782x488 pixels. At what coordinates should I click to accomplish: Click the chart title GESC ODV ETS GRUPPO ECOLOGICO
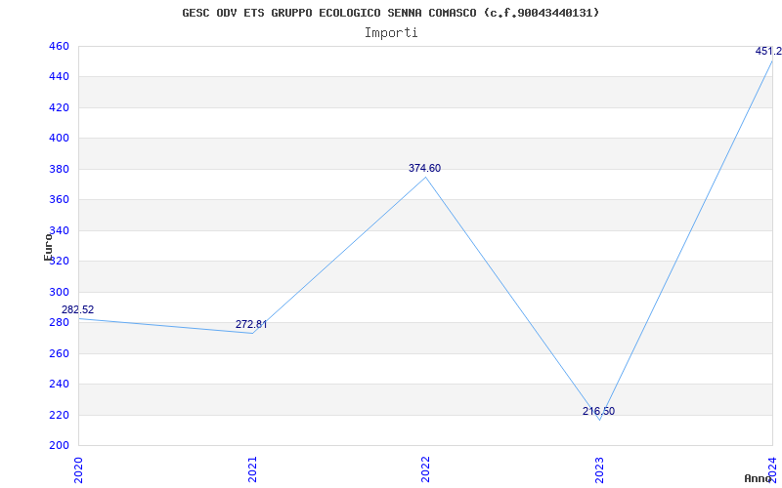[390, 13]
